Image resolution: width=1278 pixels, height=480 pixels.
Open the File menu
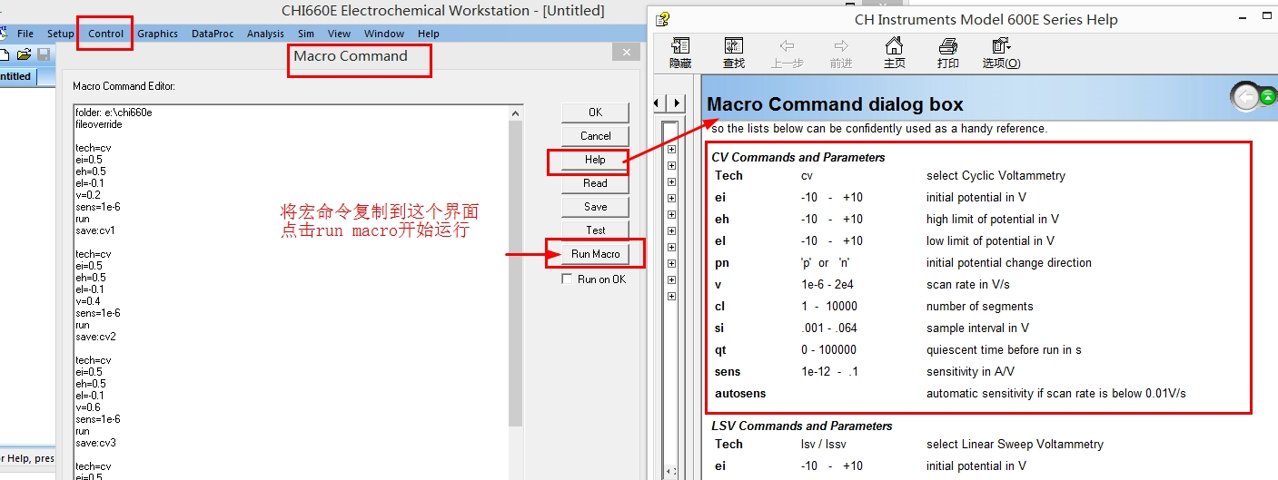pyautogui.click(x=25, y=34)
